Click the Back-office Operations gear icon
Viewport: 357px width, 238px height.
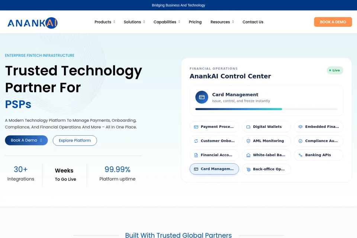pos(248,169)
